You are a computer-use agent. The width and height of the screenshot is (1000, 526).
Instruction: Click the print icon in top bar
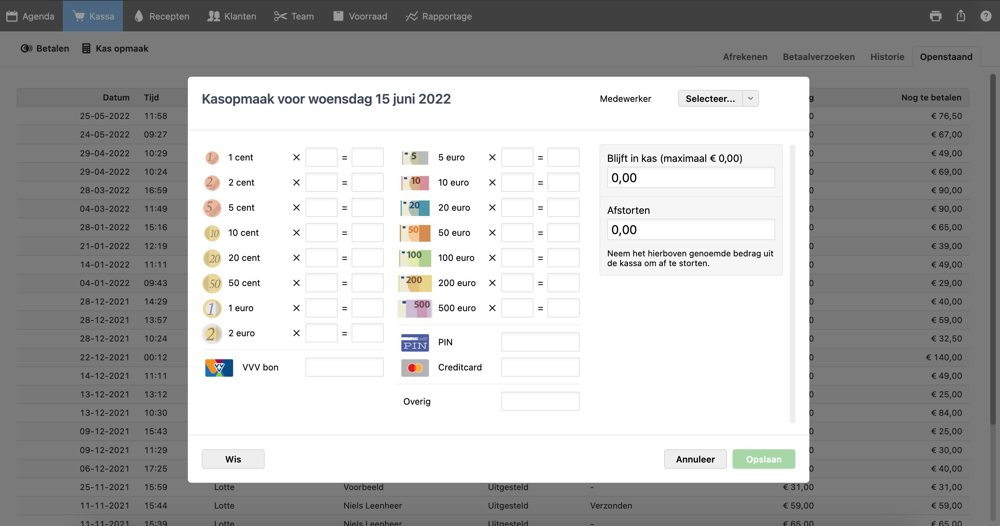click(x=935, y=16)
